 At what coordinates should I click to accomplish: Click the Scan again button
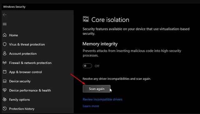click(97, 89)
